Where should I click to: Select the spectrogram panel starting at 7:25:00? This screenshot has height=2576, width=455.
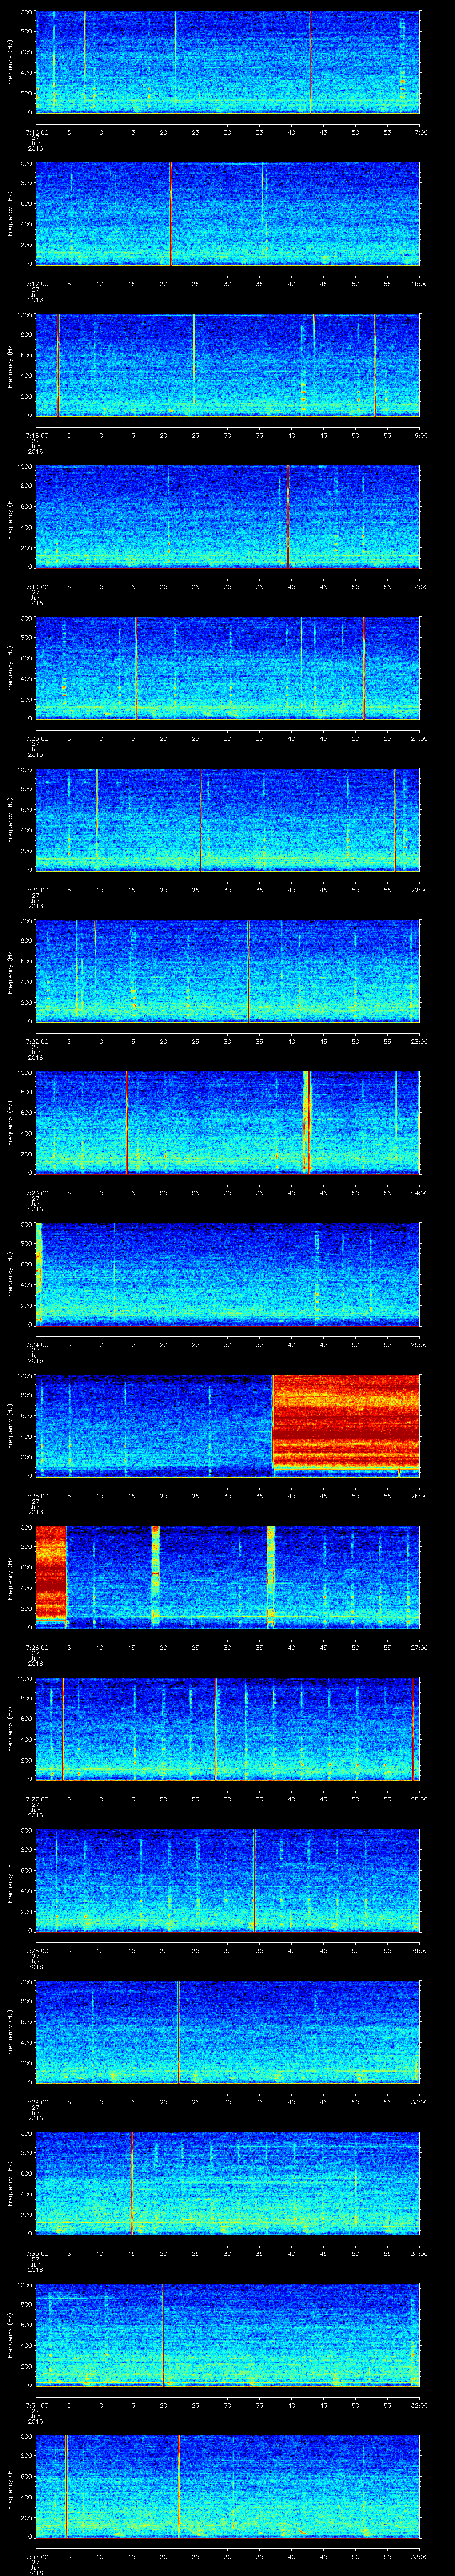pos(227,1426)
